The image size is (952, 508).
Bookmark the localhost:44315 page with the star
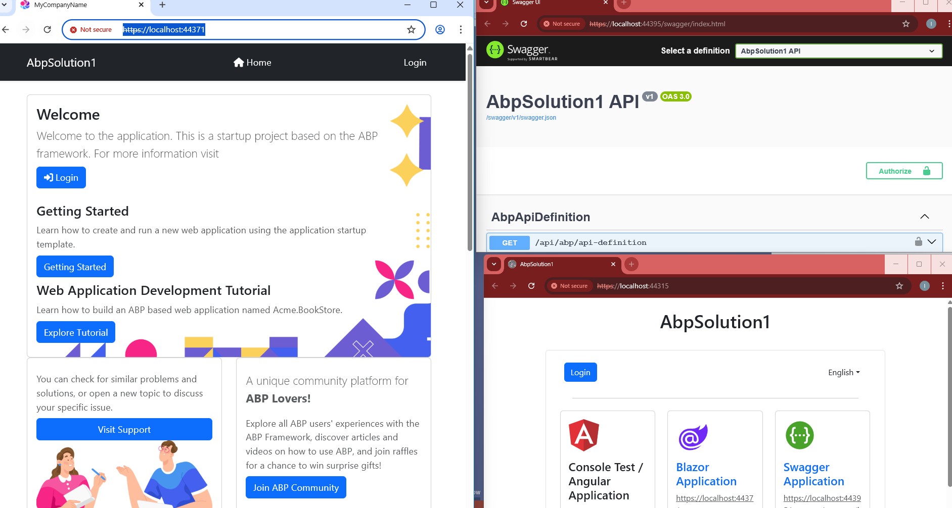[899, 286]
